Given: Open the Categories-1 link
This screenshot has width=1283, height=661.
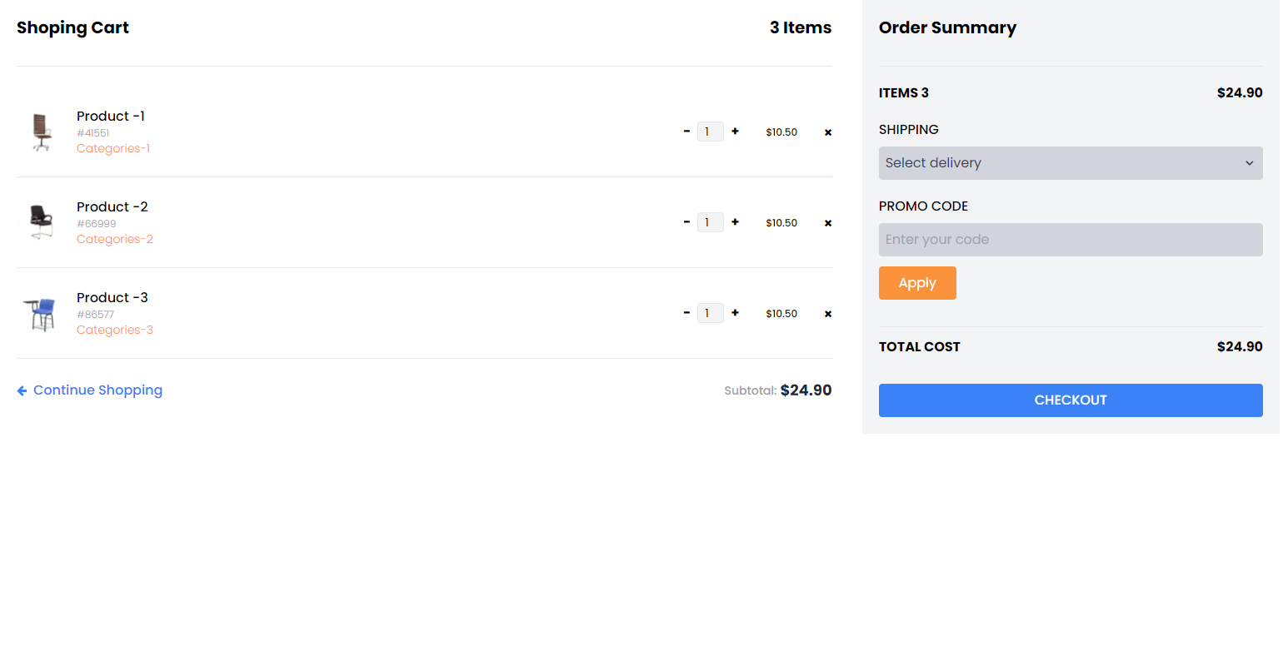Looking at the screenshot, I should 113,147.
